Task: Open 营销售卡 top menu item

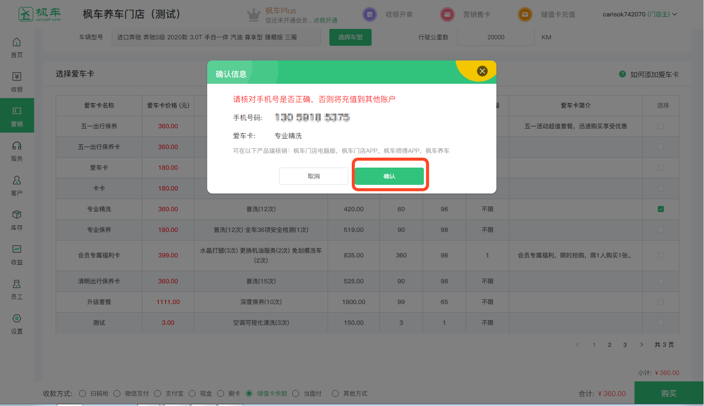Action: 476,15
